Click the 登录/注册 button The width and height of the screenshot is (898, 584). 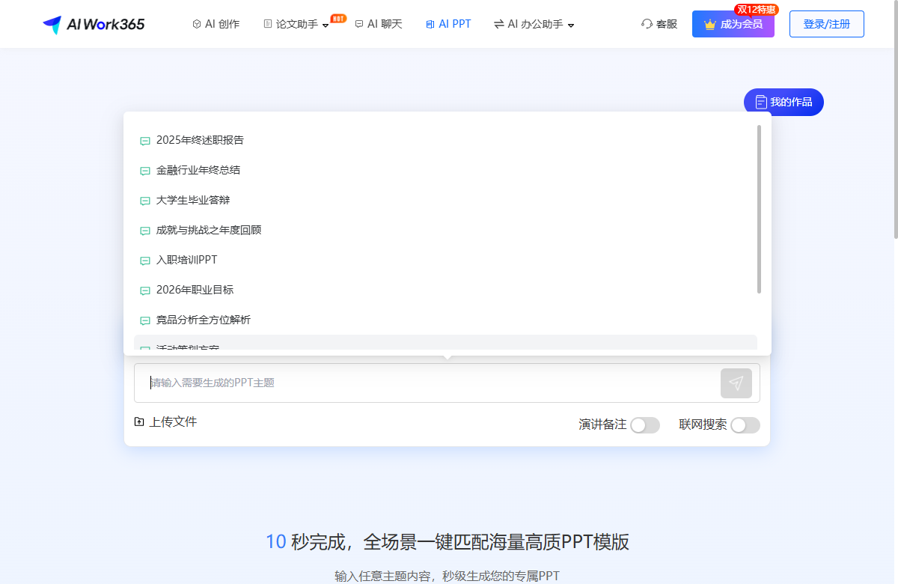click(826, 23)
